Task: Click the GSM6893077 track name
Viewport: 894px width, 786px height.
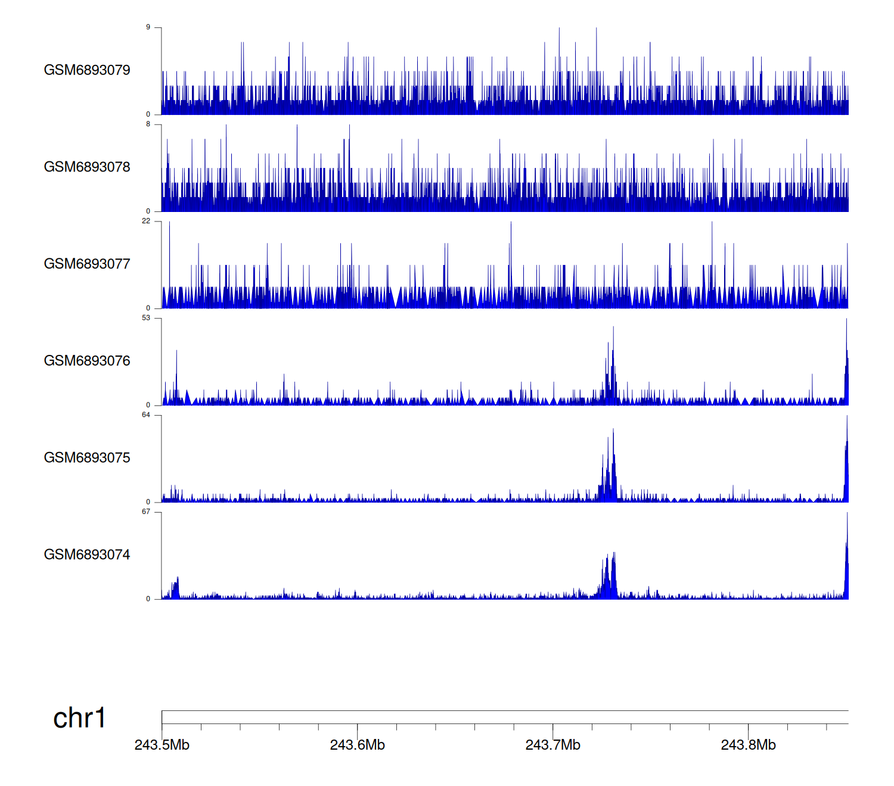Action: click(87, 264)
